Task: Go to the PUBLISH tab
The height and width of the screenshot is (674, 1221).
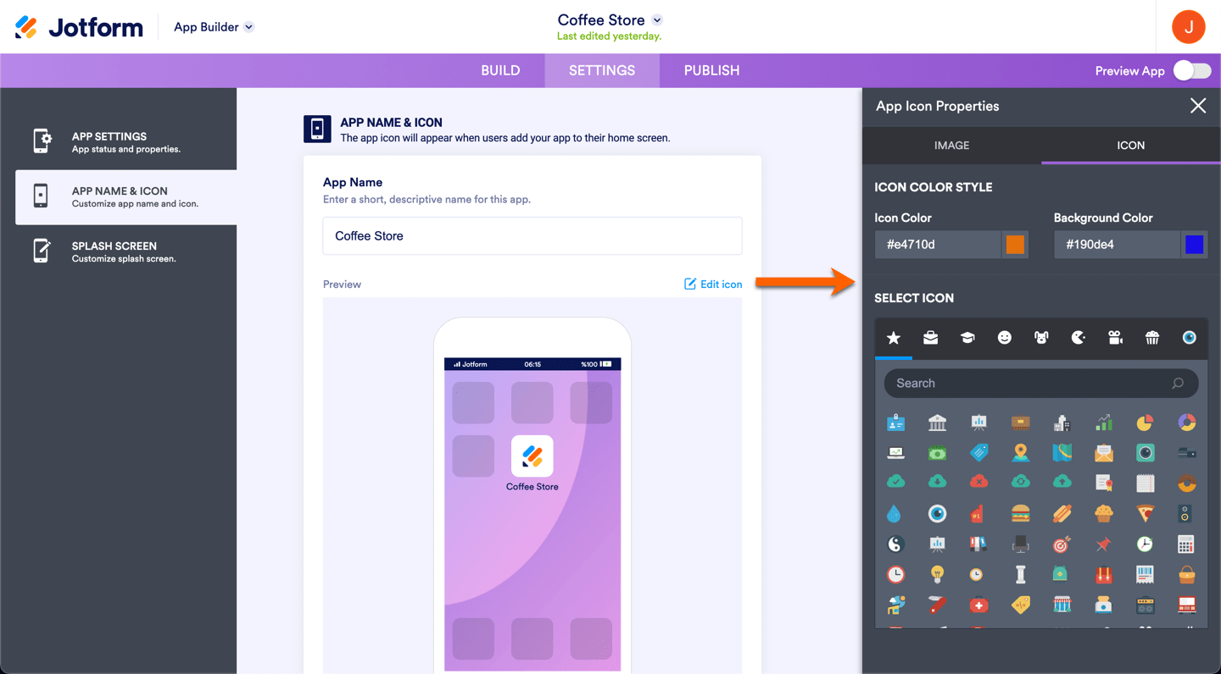Action: point(711,70)
